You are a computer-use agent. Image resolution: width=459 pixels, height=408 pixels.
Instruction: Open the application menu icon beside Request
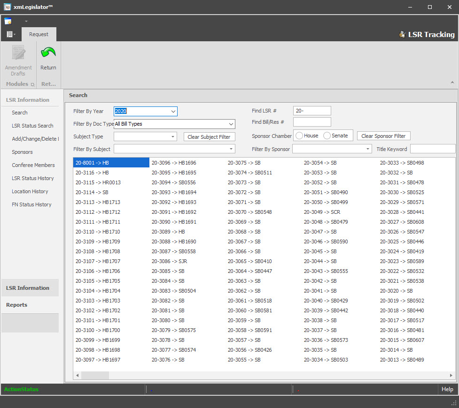[x=11, y=34]
